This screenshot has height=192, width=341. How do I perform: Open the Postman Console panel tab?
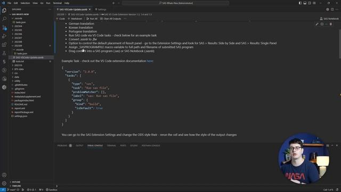click(x=151, y=146)
